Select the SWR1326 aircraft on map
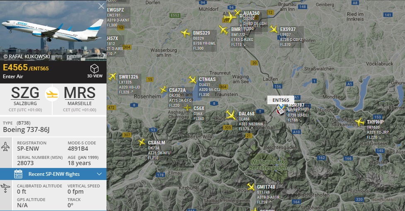Image resolution: width=405 pixels, height=211 pixels. click(112, 77)
